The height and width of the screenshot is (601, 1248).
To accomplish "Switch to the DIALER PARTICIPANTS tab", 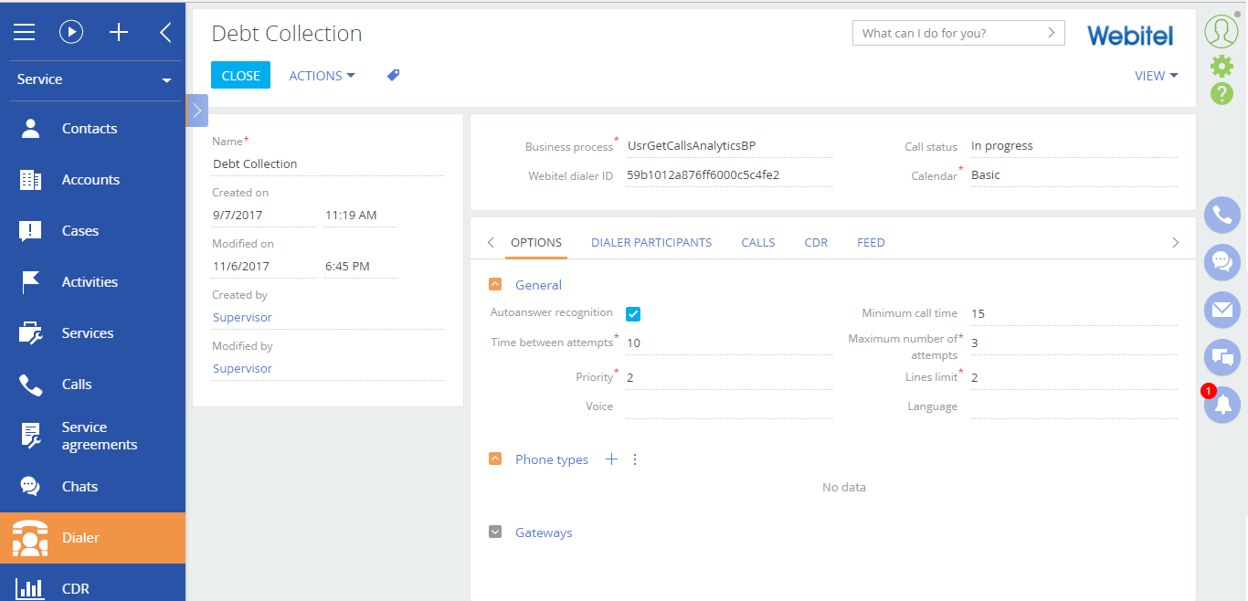I will pos(651,242).
